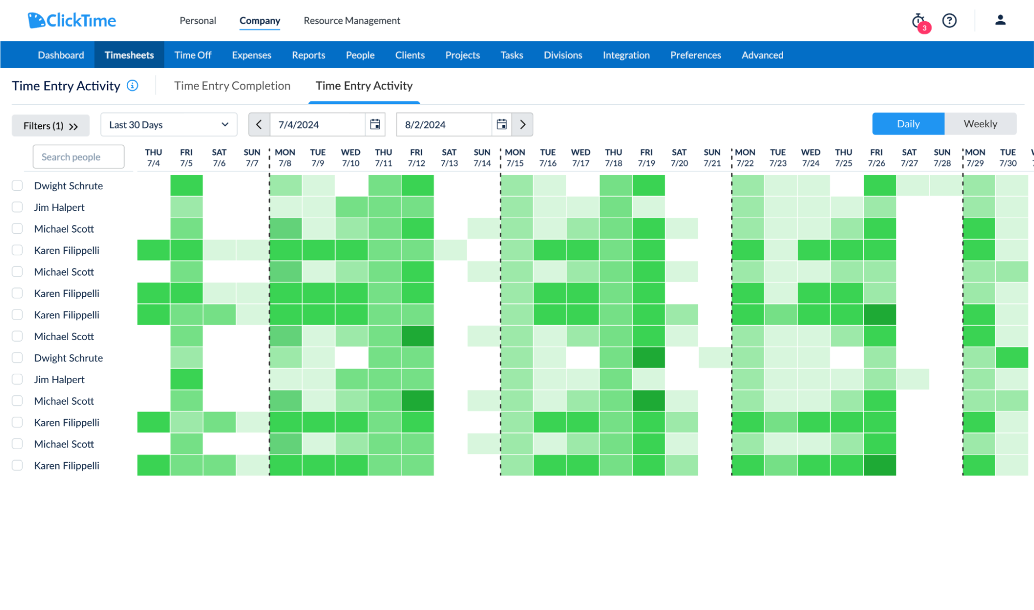Open the Timesheets menu item

[x=129, y=55]
